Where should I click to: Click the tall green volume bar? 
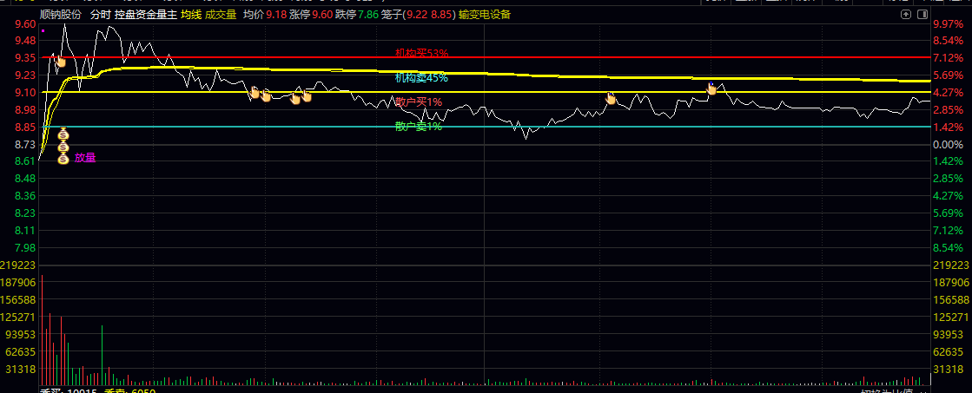pos(102,355)
